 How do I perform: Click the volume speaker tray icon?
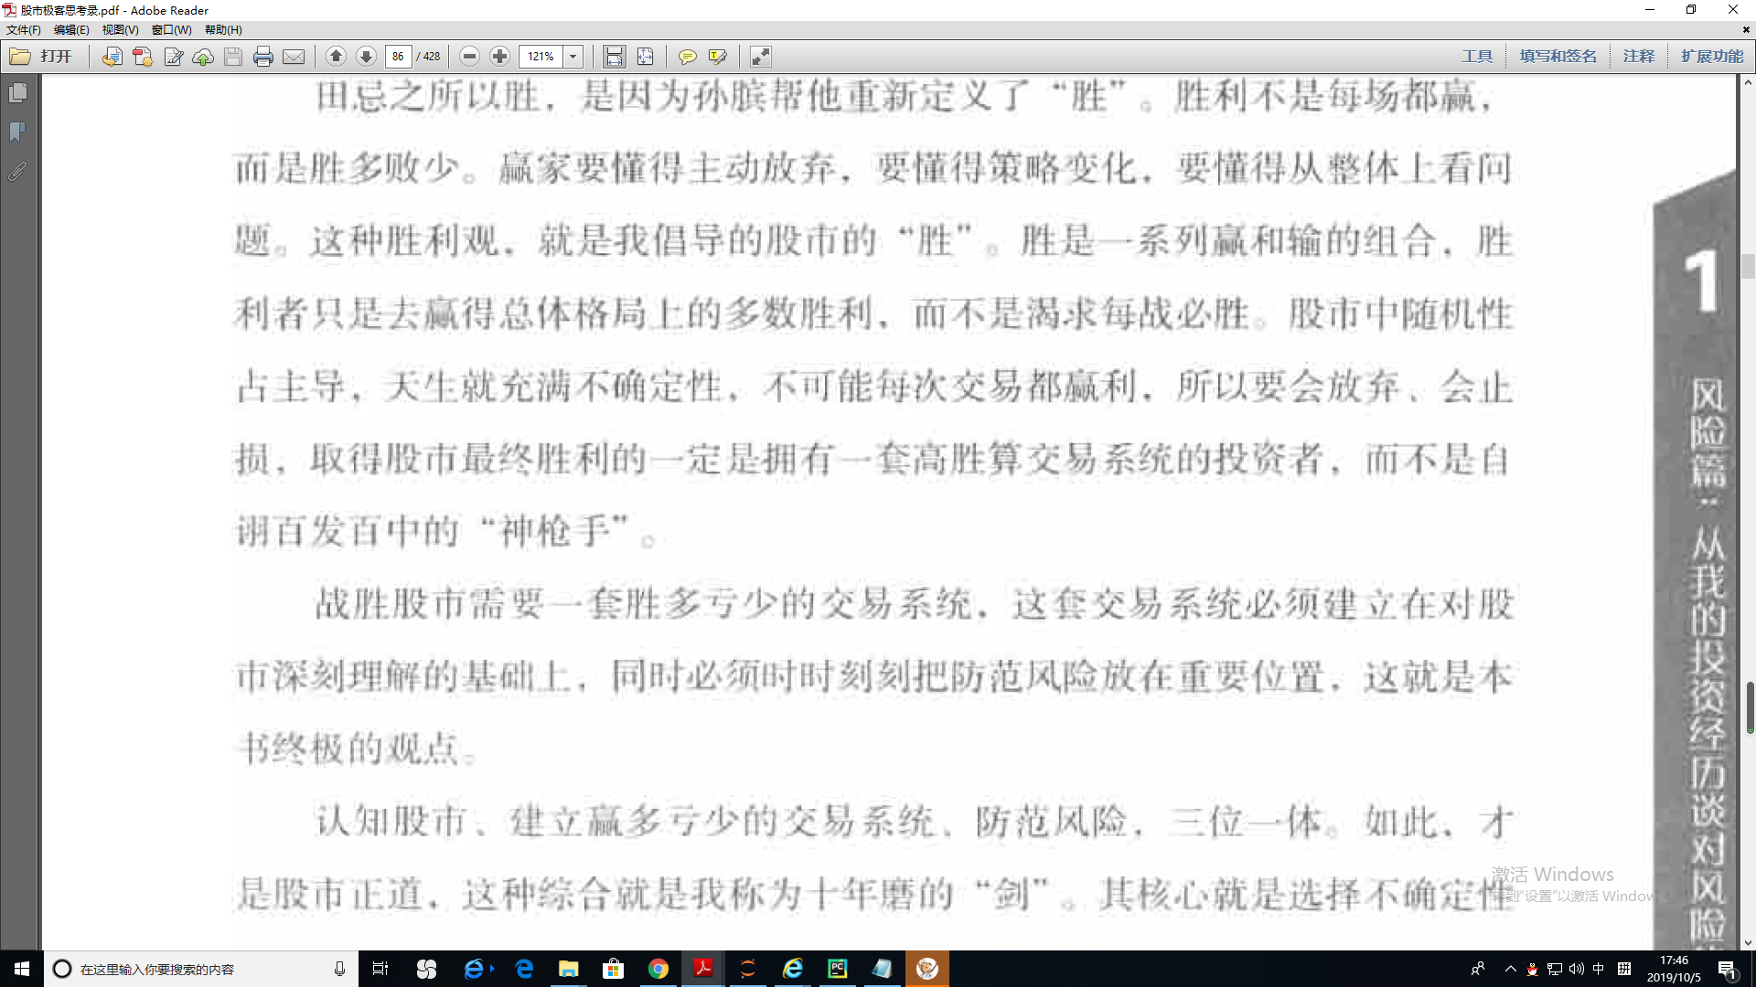tap(1577, 969)
